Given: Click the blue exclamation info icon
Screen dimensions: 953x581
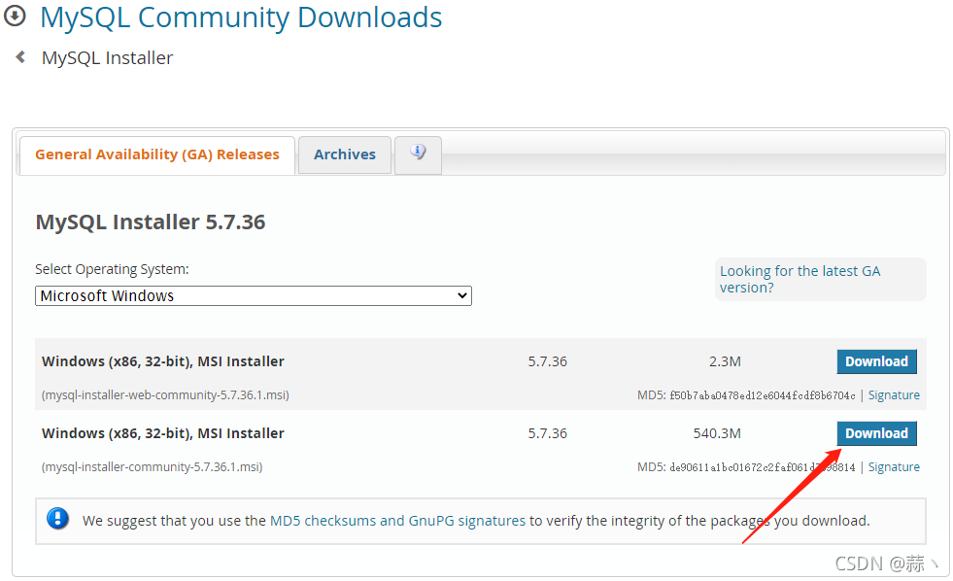Looking at the screenshot, I should pyautogui.click(x=57, y=519).
